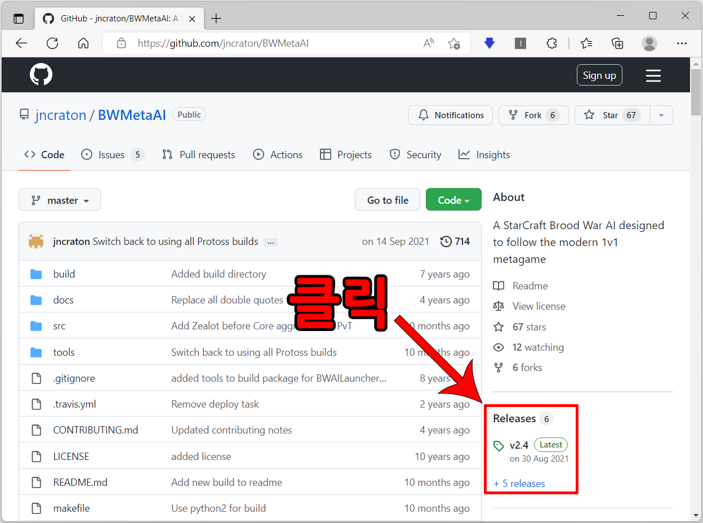The image size is (703, 523).
Task: Open the Security tab
Action: coord(416,155)
